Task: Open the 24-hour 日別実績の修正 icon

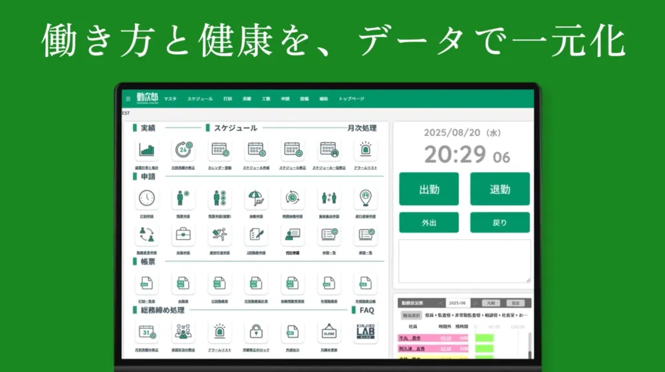Action: tap(184, 150)
